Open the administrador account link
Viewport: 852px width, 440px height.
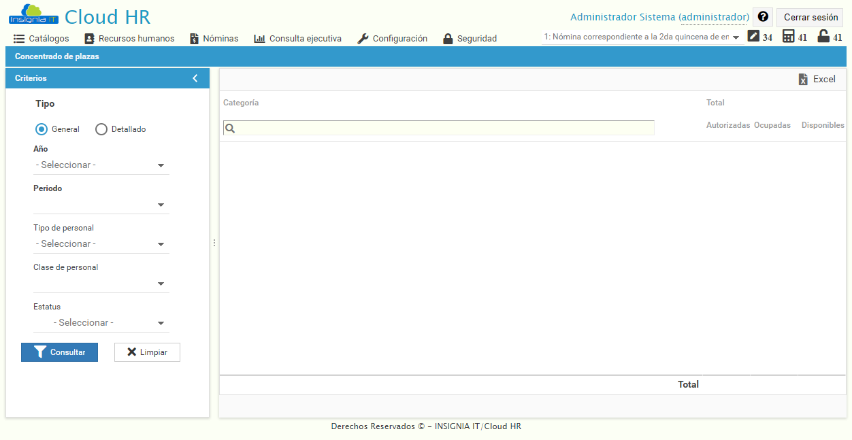tap(715, 16)
